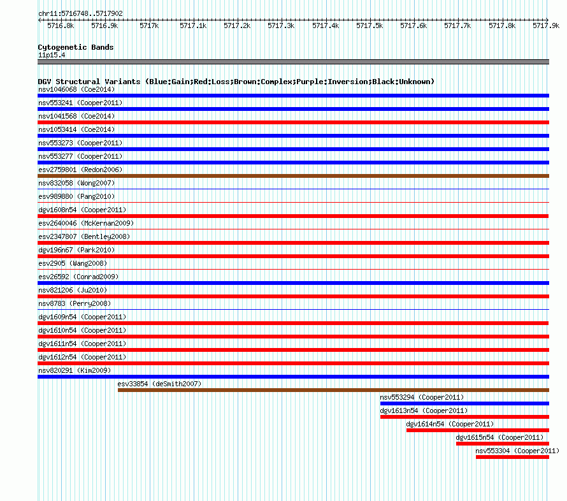Click the nsv553304 (Cooper2011) label
This screenshot has height=501, width=567.
pos(517,451)
